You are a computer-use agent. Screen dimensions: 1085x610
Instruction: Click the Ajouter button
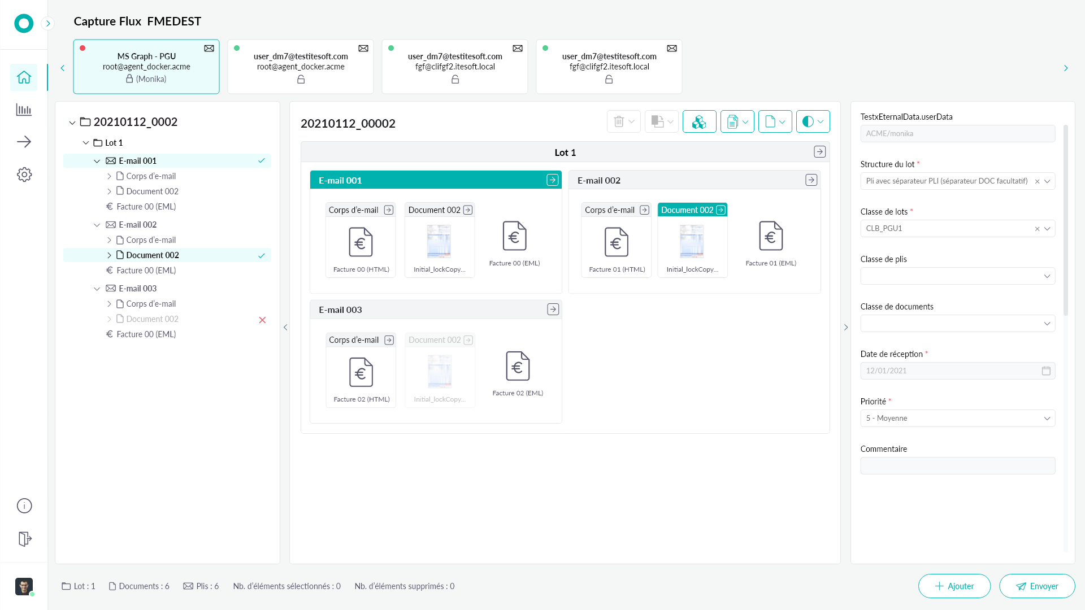pyautogui.click(x=954, y=586)
